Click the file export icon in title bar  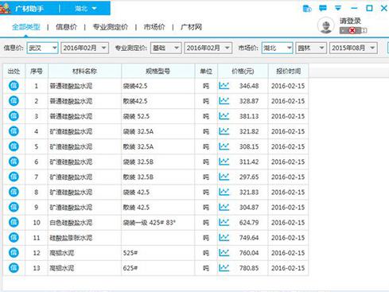[x=307, y=9]
